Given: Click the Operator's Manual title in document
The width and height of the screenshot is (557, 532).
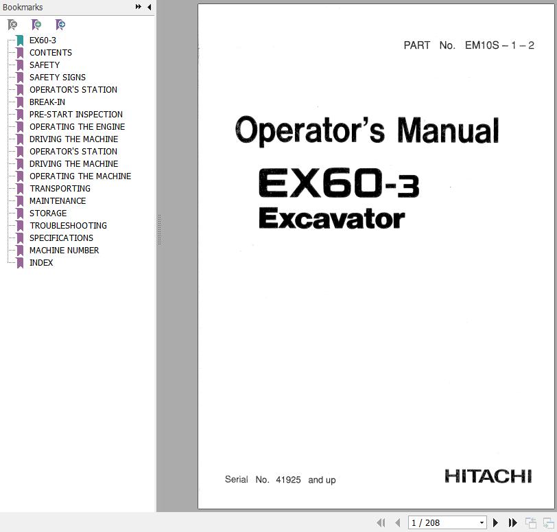Looking at the screenshot, I should pyautogui.click(x=367, y=131).
